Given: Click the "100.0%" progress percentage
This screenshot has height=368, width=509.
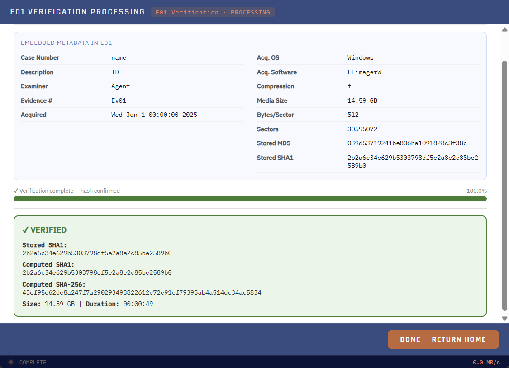Looking at the screenshot, I should pos(476,191).
